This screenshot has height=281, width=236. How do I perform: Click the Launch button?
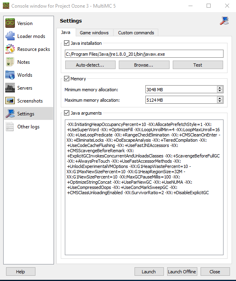[149, 271]
